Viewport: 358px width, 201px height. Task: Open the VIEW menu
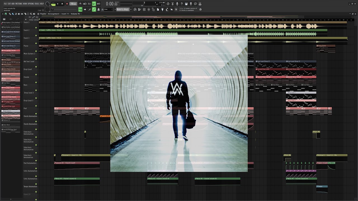(x=25, y=4)
